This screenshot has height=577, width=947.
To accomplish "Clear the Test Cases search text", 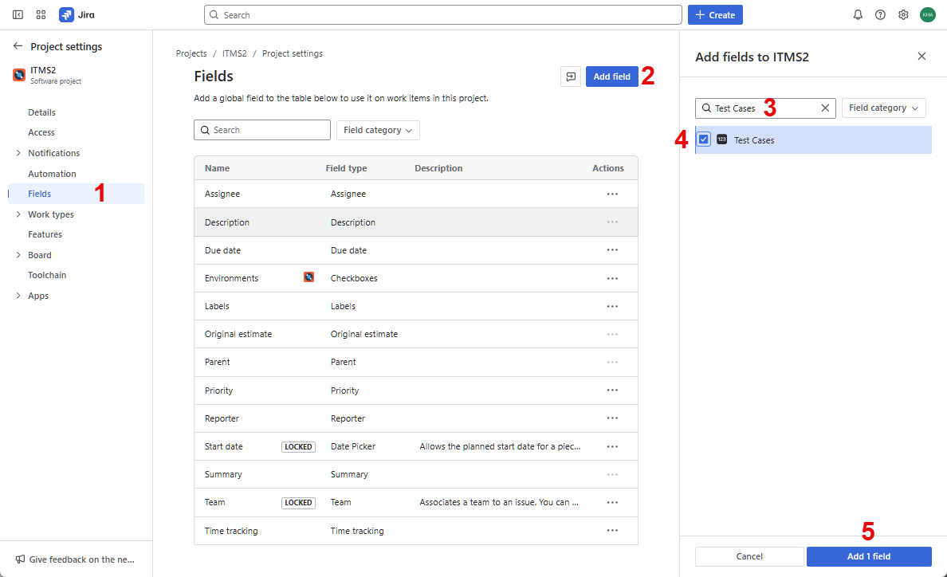I will 825,108.
